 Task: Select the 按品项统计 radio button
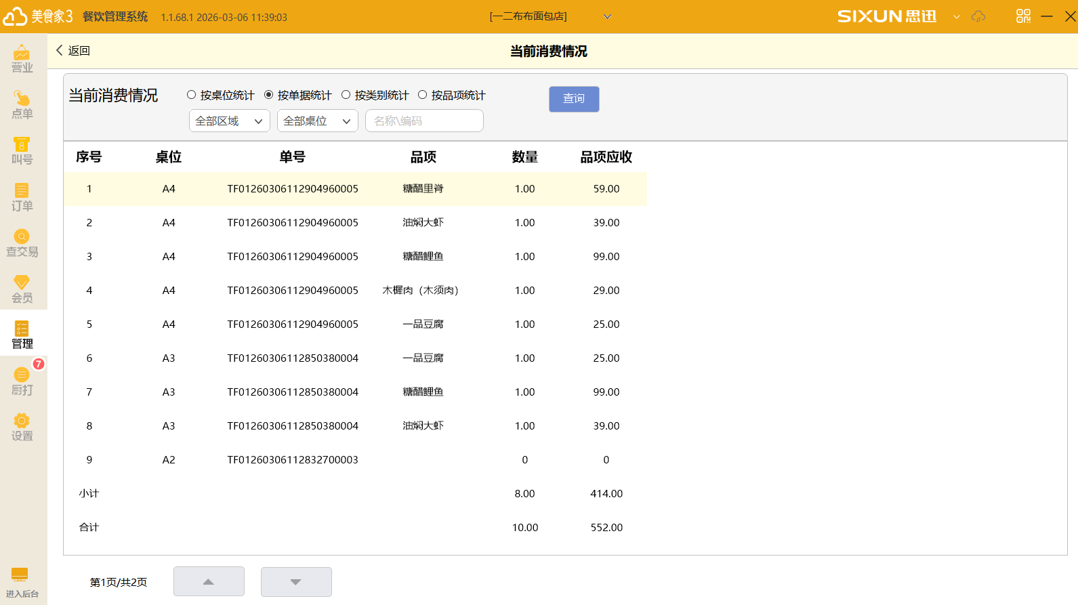pyautogui.click(x=423, y=95)
